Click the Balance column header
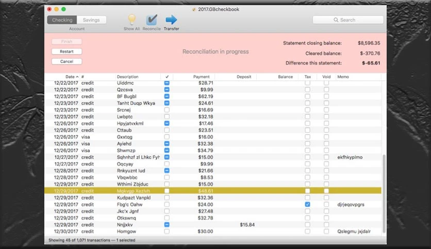431x249 pixels. [x=285, y=77]
